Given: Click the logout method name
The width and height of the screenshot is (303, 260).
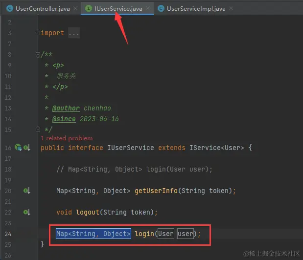Looking at the screenshot, I should coord(88,213).
